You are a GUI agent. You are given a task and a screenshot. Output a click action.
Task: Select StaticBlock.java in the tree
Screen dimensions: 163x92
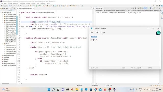tap(11, 52)
